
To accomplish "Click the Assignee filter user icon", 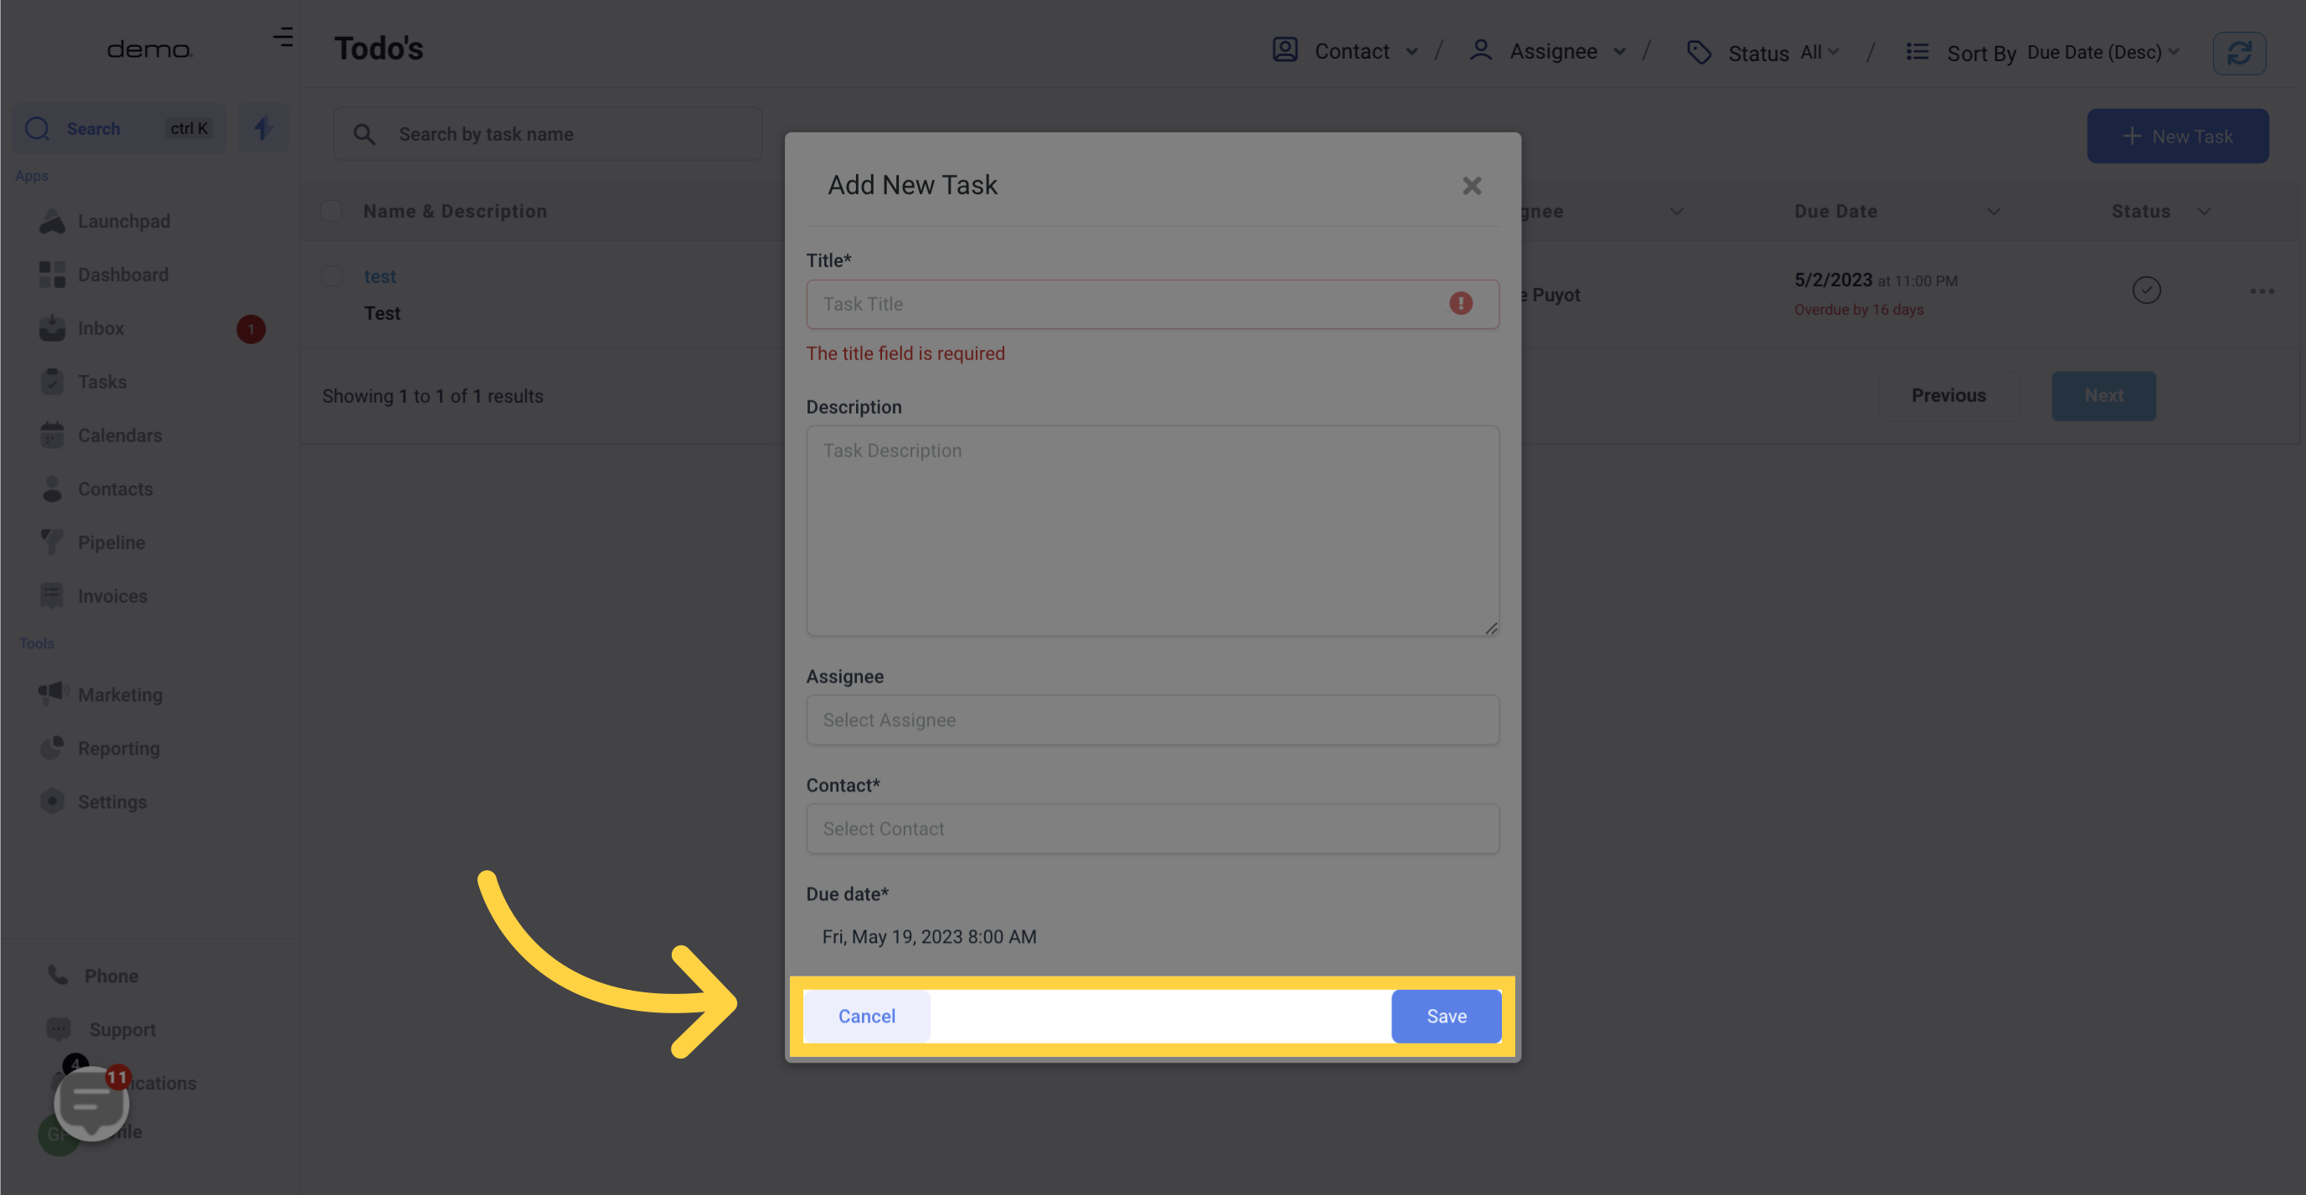I will tap(1481, 50).
